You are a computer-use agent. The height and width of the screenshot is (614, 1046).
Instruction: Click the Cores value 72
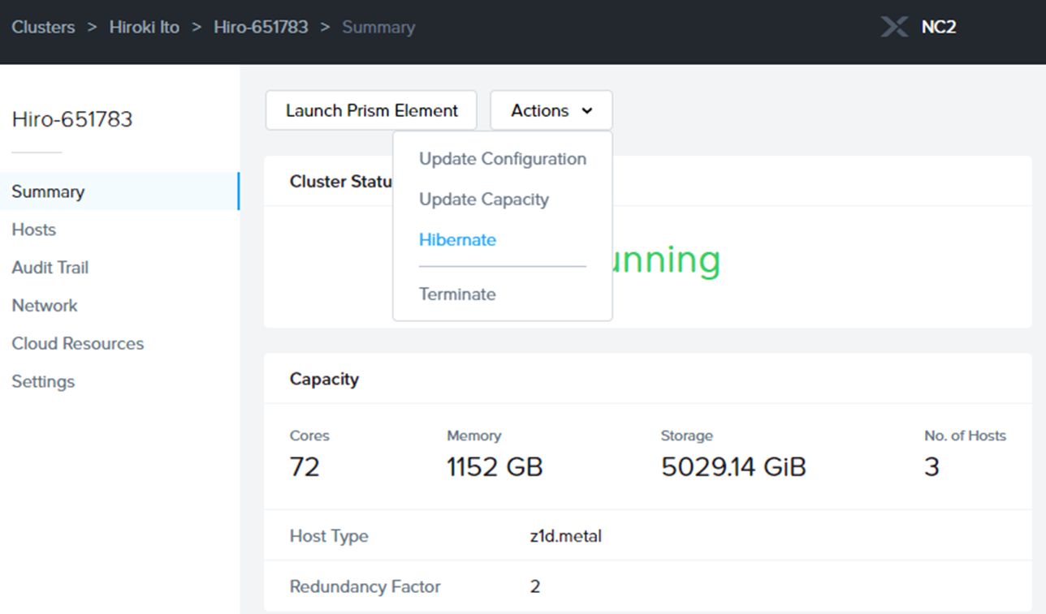[305, 467]
